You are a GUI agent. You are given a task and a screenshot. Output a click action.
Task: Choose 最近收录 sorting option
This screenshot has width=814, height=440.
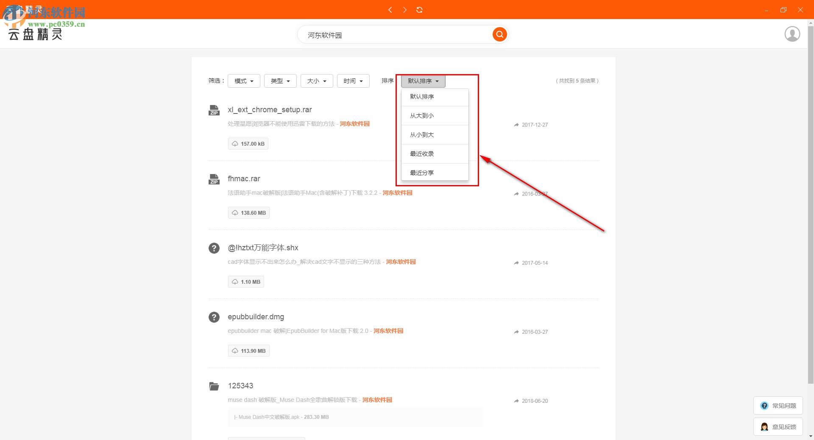(x=421, y=154)
